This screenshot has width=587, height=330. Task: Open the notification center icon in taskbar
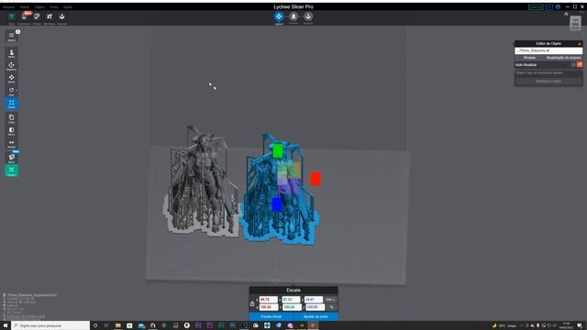coord(580,325)
